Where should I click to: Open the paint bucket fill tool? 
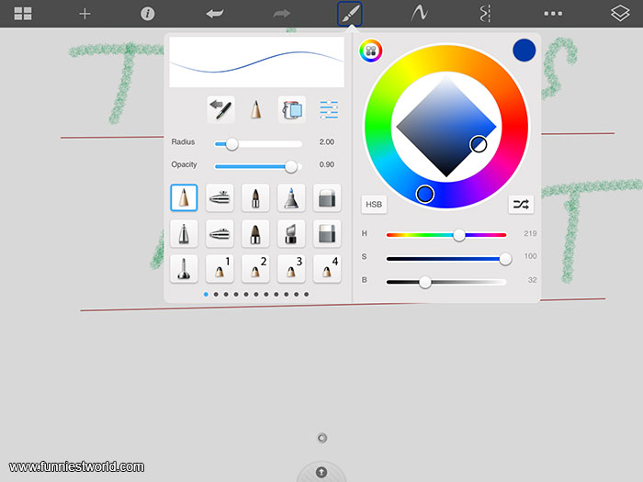[x=291, y=109]
